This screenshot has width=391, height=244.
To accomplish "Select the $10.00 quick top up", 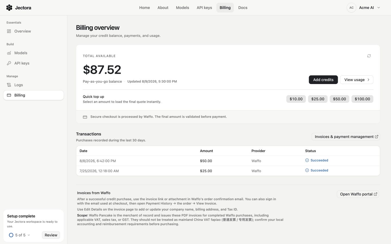I will click(x=296, y=99).
